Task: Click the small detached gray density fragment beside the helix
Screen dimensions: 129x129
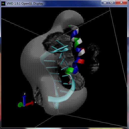Action: [94, 58]
